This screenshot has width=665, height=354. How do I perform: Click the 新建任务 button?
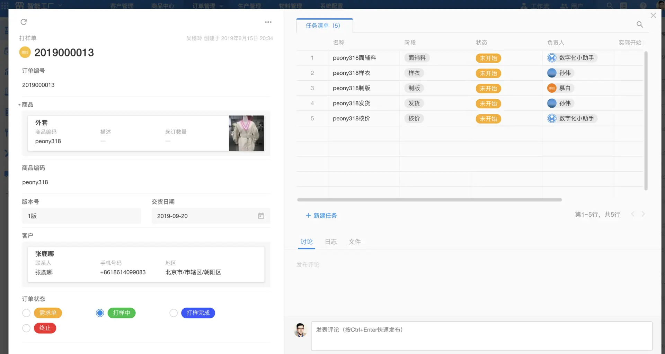(x=321, y=216)
